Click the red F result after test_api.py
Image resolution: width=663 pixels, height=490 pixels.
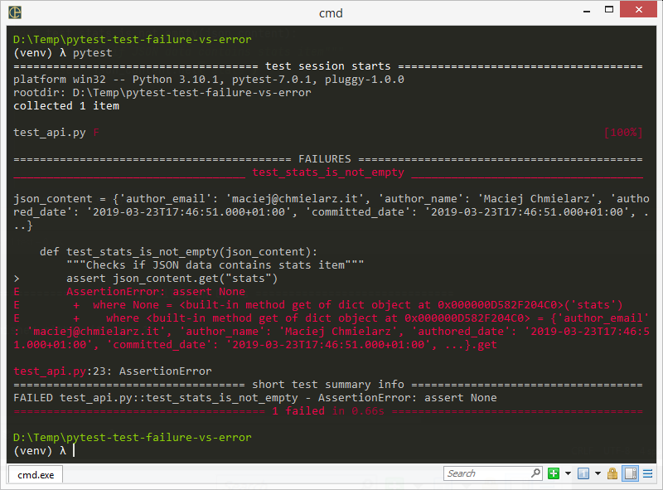96,133
